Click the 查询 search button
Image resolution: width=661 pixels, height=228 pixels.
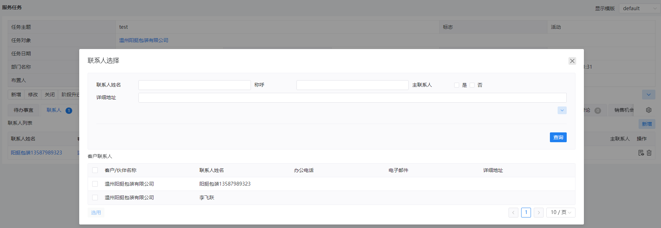pyautogui.click(x=558, y=137)
